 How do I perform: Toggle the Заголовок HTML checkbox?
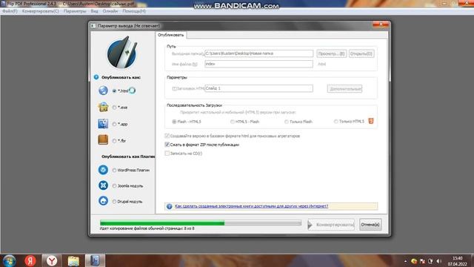[174, 89]
